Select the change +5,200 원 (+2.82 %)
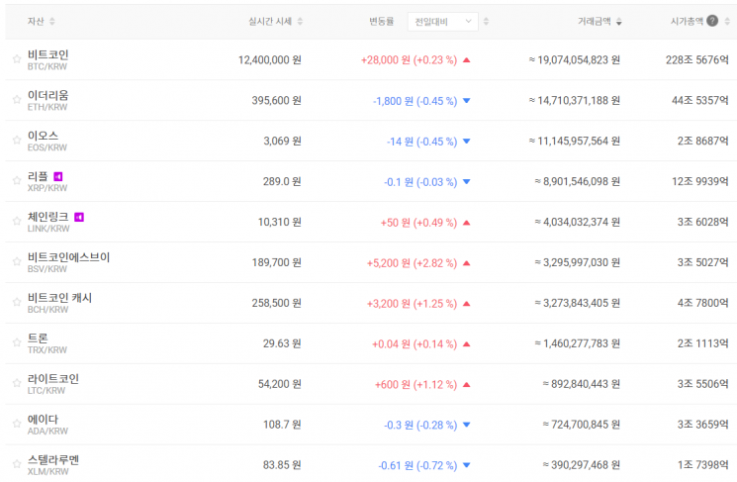The image size is (737, 482). tap(412, 263)
